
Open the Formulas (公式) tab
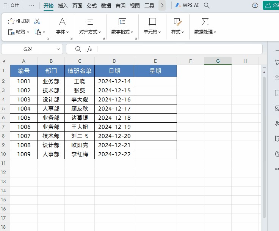click(92, 6)
